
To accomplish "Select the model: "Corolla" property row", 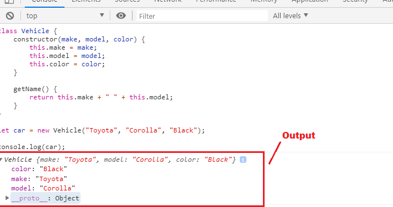I will [43, 188].
